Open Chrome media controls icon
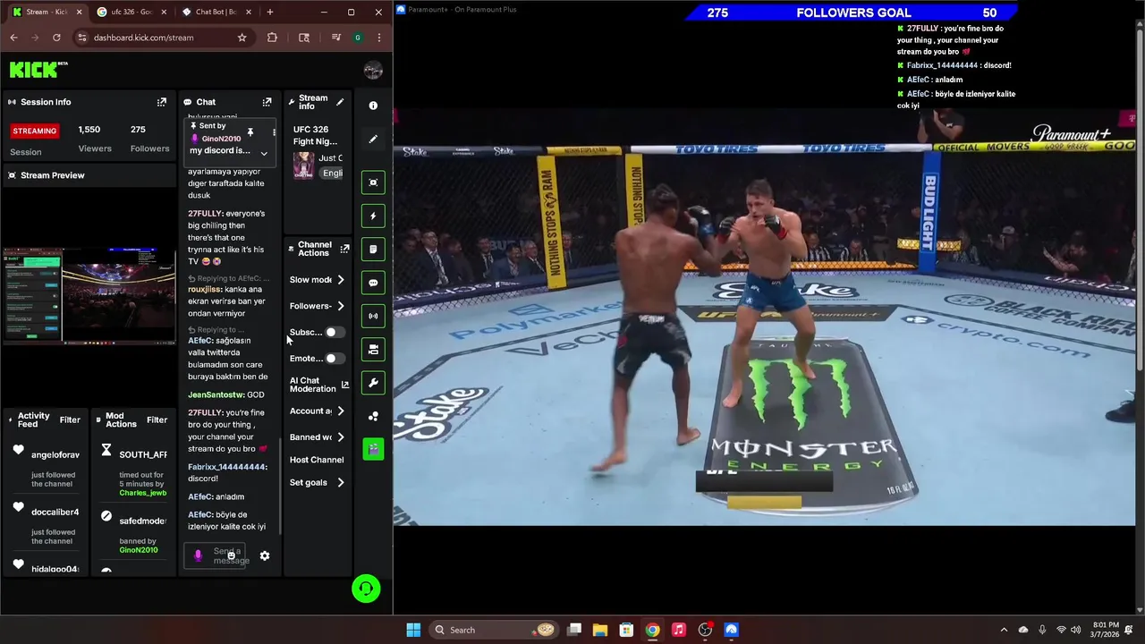This screenshot has height=644, width=1145. coord(335,38)
